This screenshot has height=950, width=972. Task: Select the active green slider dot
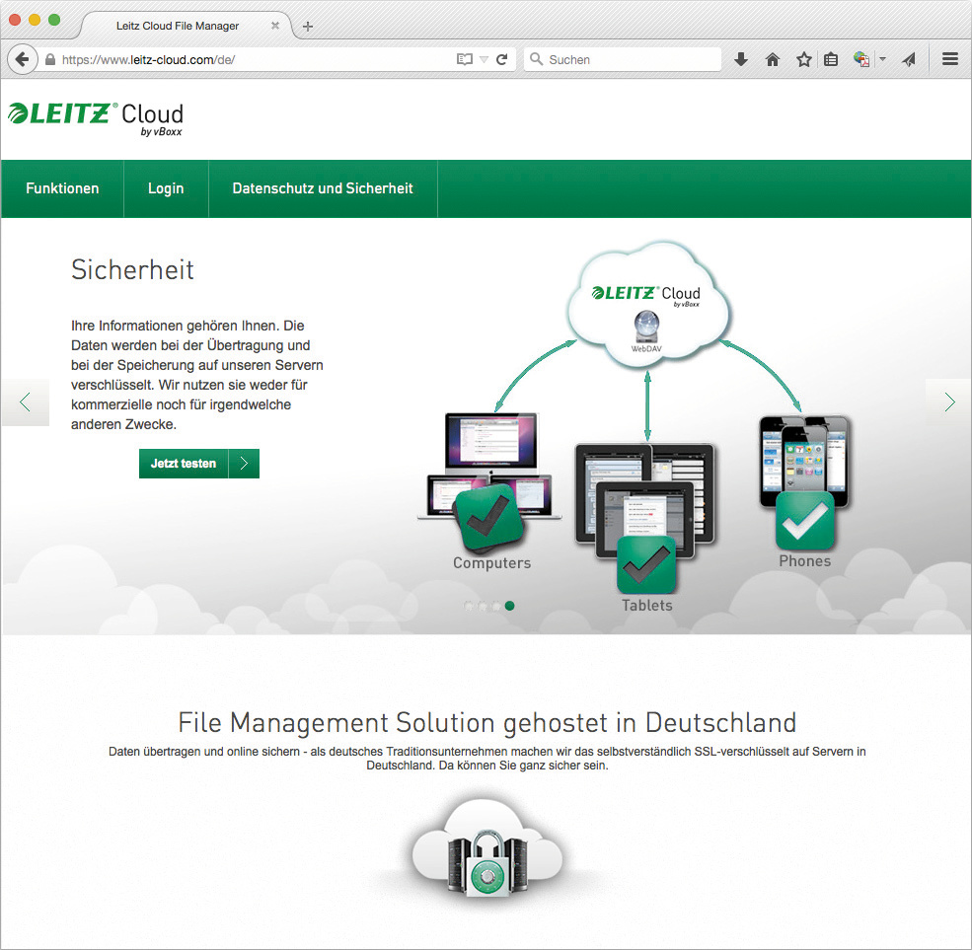[509, 606]
